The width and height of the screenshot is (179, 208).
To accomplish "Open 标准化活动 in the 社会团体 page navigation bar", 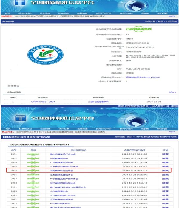I will coord(25,13).
